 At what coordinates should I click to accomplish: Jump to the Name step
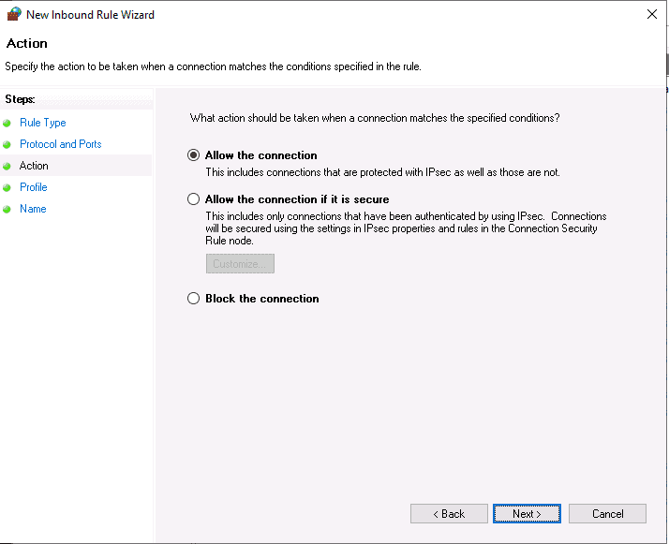coord(33,209)
